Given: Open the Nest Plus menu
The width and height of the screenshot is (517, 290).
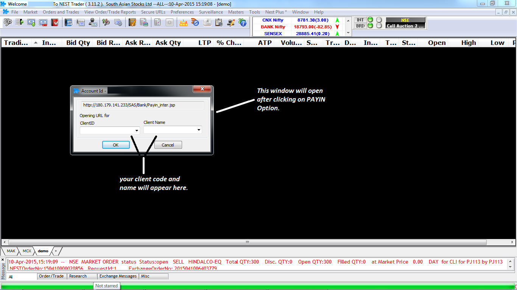Looking at the screenshot, I should [276, 12].
